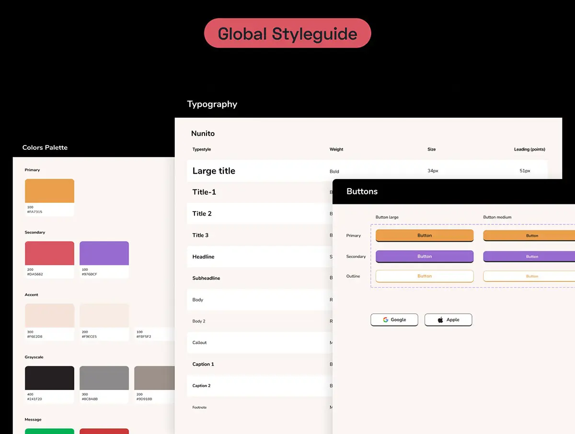Click the Apple logo icon
This screenshot has height=434, width=575.
click(440, 320)
